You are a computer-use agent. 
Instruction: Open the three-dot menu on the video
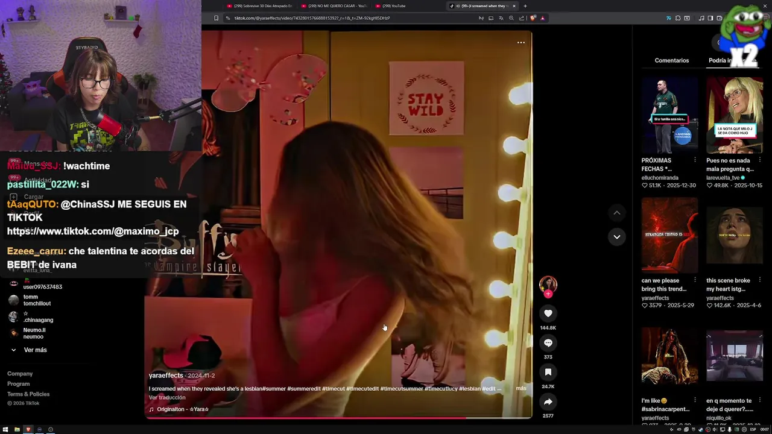(521, 42)
